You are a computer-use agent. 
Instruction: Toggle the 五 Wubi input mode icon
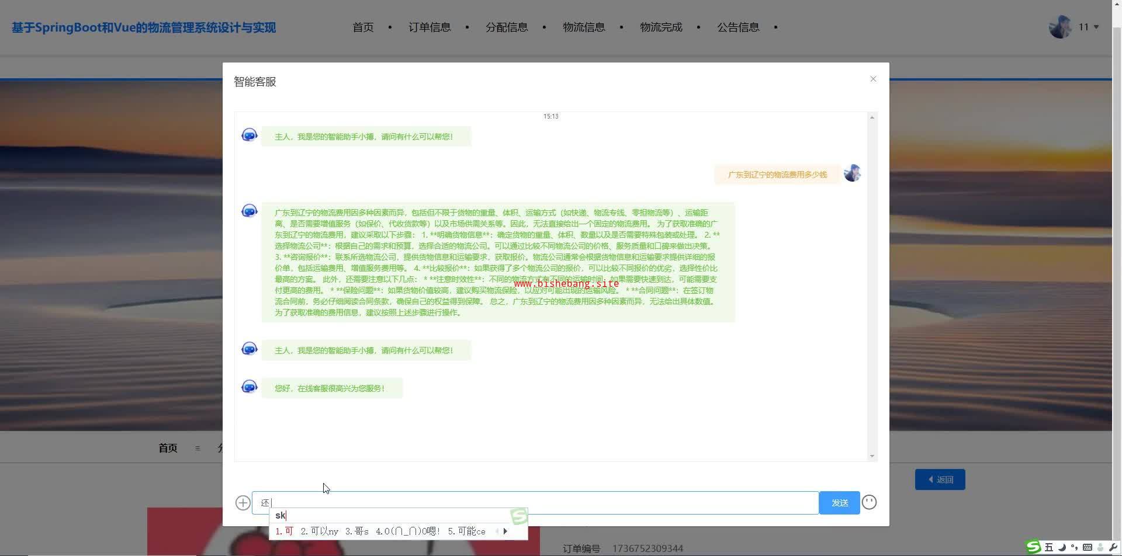[x=1049, y=547]
